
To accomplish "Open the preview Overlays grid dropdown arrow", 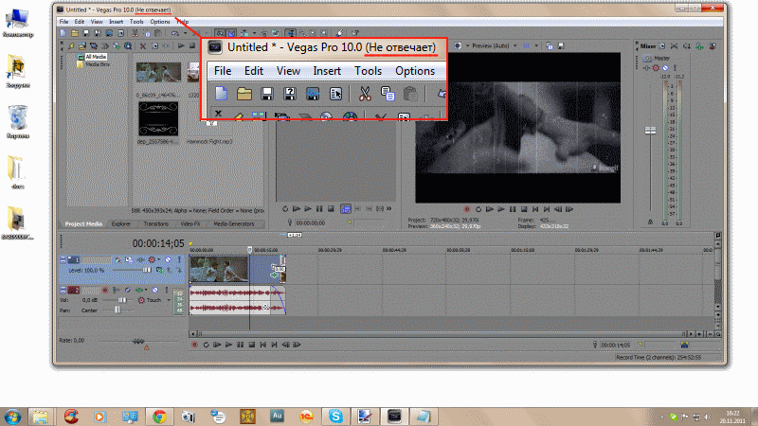I will point(536,45).
